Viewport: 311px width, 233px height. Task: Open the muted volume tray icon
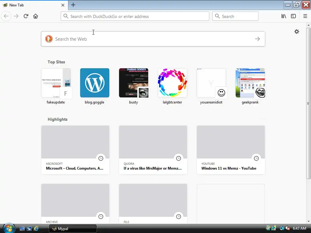pos(288,228)
